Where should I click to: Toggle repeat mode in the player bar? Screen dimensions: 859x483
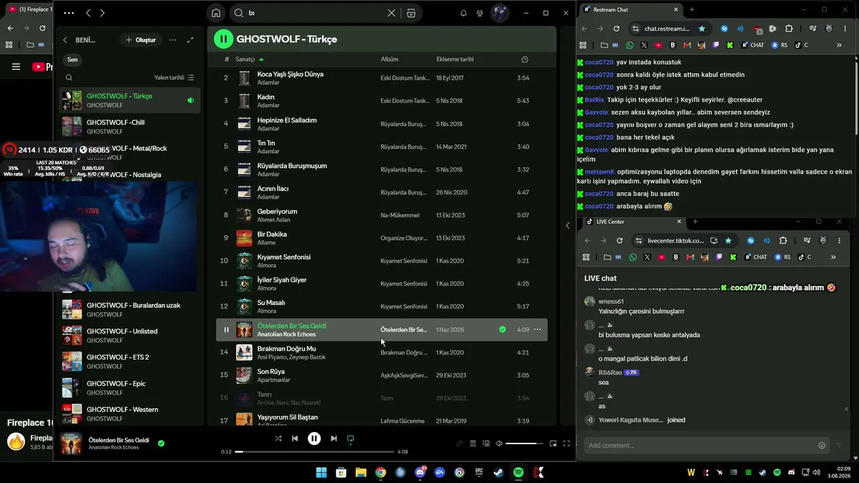pos(350,439)
